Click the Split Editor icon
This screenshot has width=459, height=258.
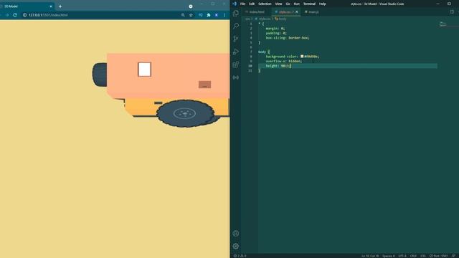click(x=452, y=11)
